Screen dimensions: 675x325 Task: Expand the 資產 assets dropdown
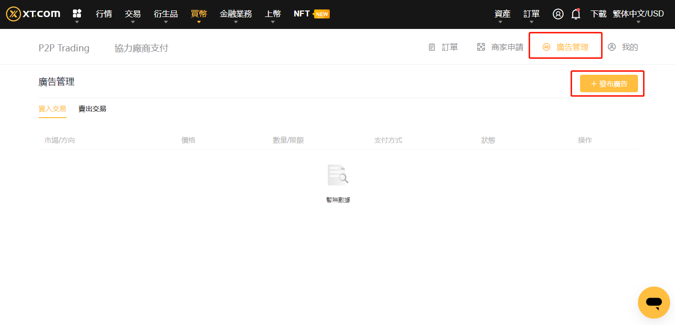point(503,14)
